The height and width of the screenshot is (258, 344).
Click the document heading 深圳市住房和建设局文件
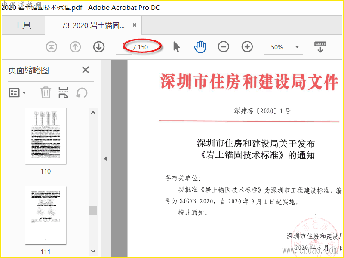pos(249,82)
